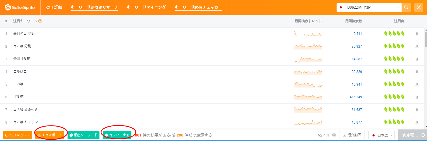Click search volume 2,711

click(x=358, y=34)
